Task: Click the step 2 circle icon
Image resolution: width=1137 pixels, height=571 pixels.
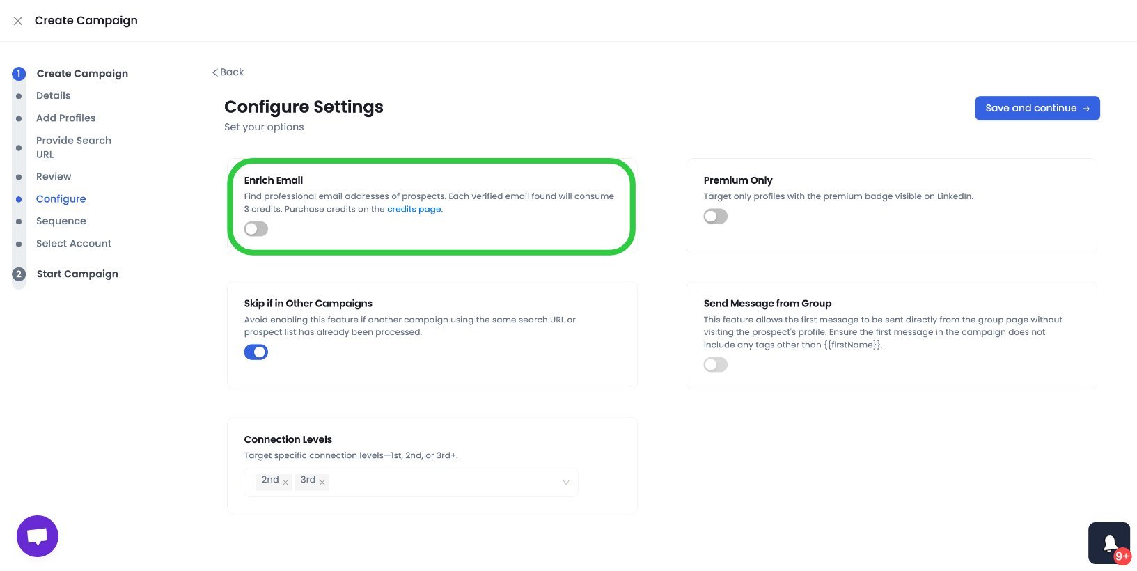Action: (19, 274)
